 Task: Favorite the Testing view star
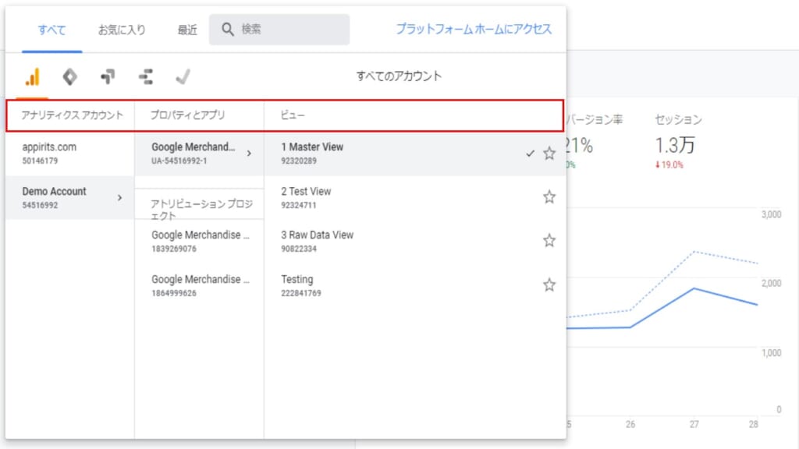[x=549, y=285]
